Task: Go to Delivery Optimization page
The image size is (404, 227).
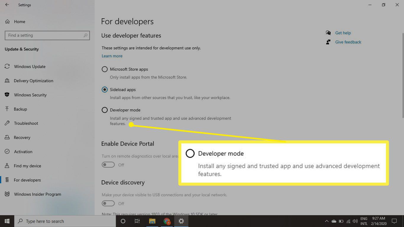Action: point(33,81)
